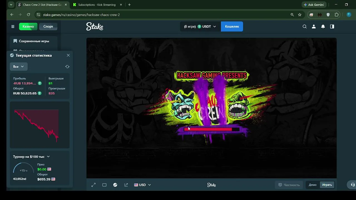Open Stake site search
The width and height of the screenshot is (356, 200).
click(x=305, y=27)
